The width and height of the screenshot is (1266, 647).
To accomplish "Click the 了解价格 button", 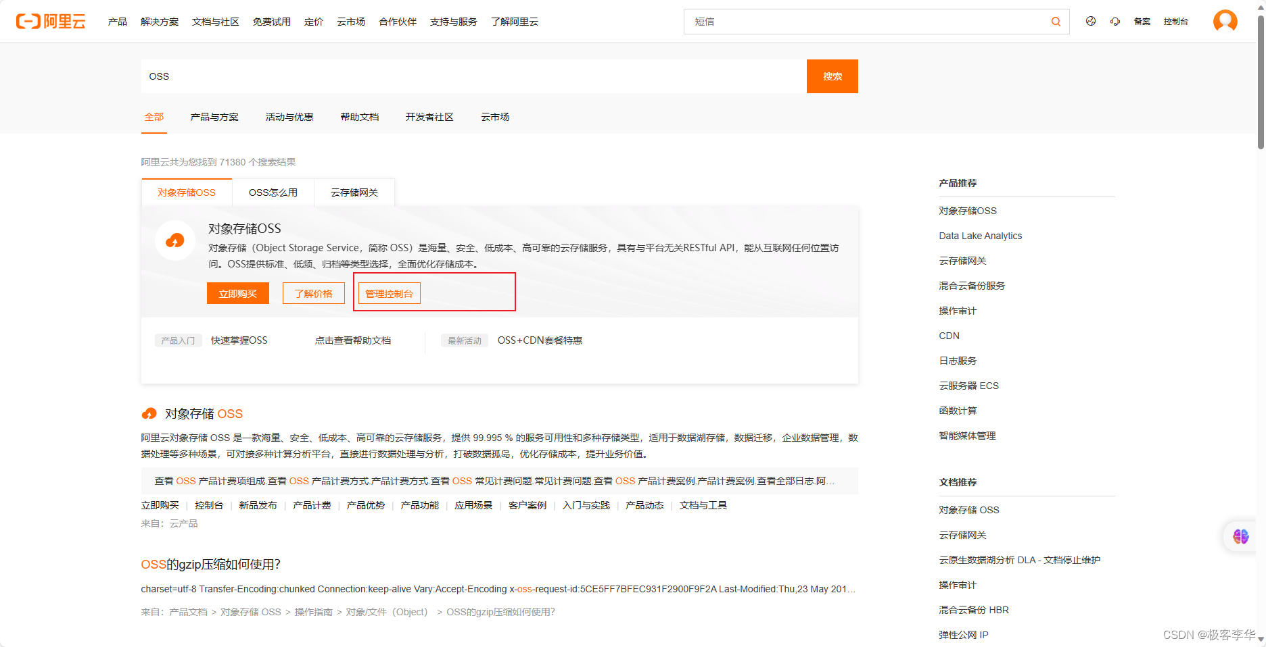I will 314,293.
